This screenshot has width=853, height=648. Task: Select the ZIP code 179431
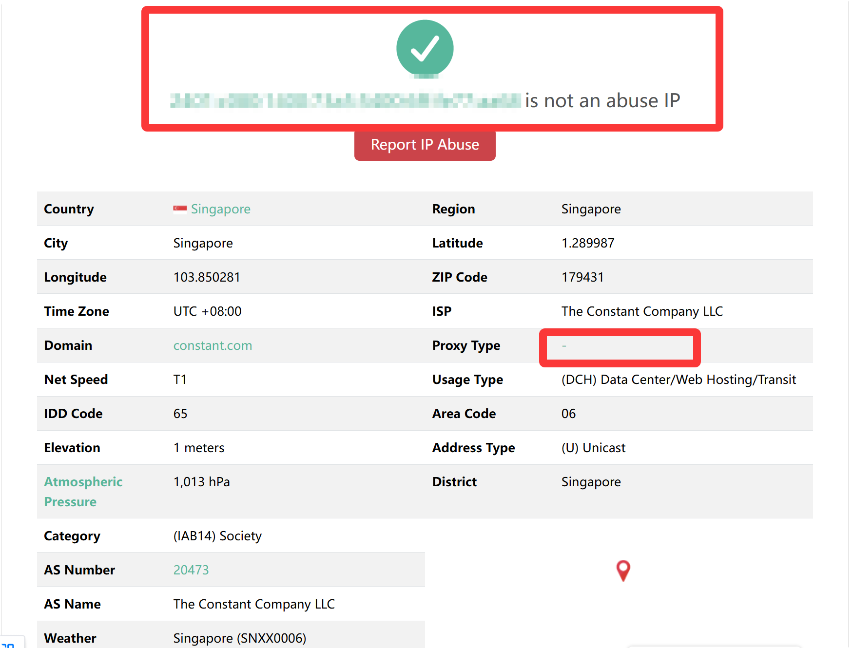tap(582, 277)
